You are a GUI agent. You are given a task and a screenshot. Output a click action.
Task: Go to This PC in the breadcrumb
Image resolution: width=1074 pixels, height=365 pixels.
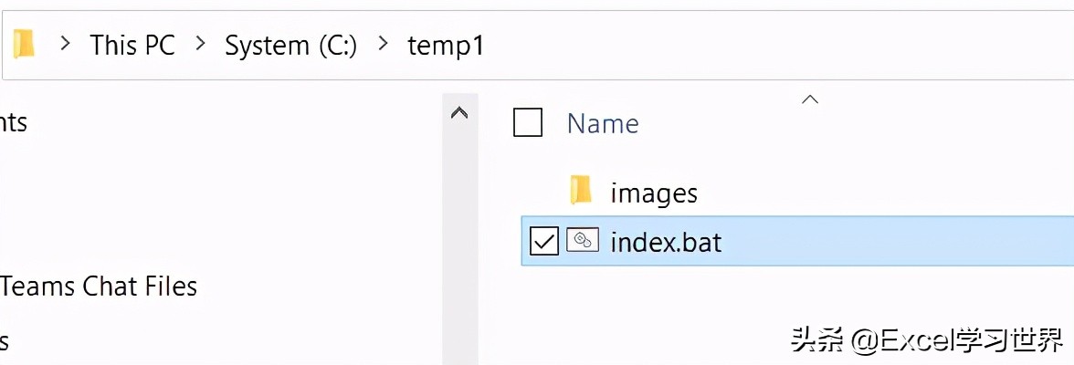[132, 45]
